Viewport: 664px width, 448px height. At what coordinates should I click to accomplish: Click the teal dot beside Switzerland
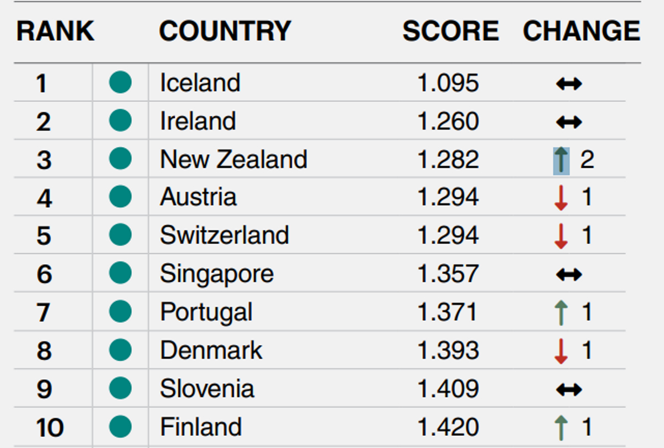(x=120, y=235)
